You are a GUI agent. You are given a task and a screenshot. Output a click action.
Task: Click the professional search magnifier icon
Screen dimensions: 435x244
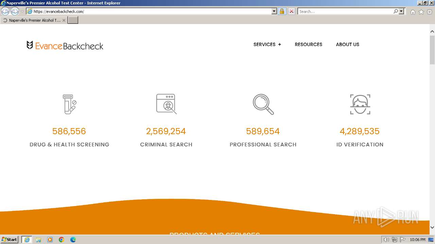click(263, 104)
